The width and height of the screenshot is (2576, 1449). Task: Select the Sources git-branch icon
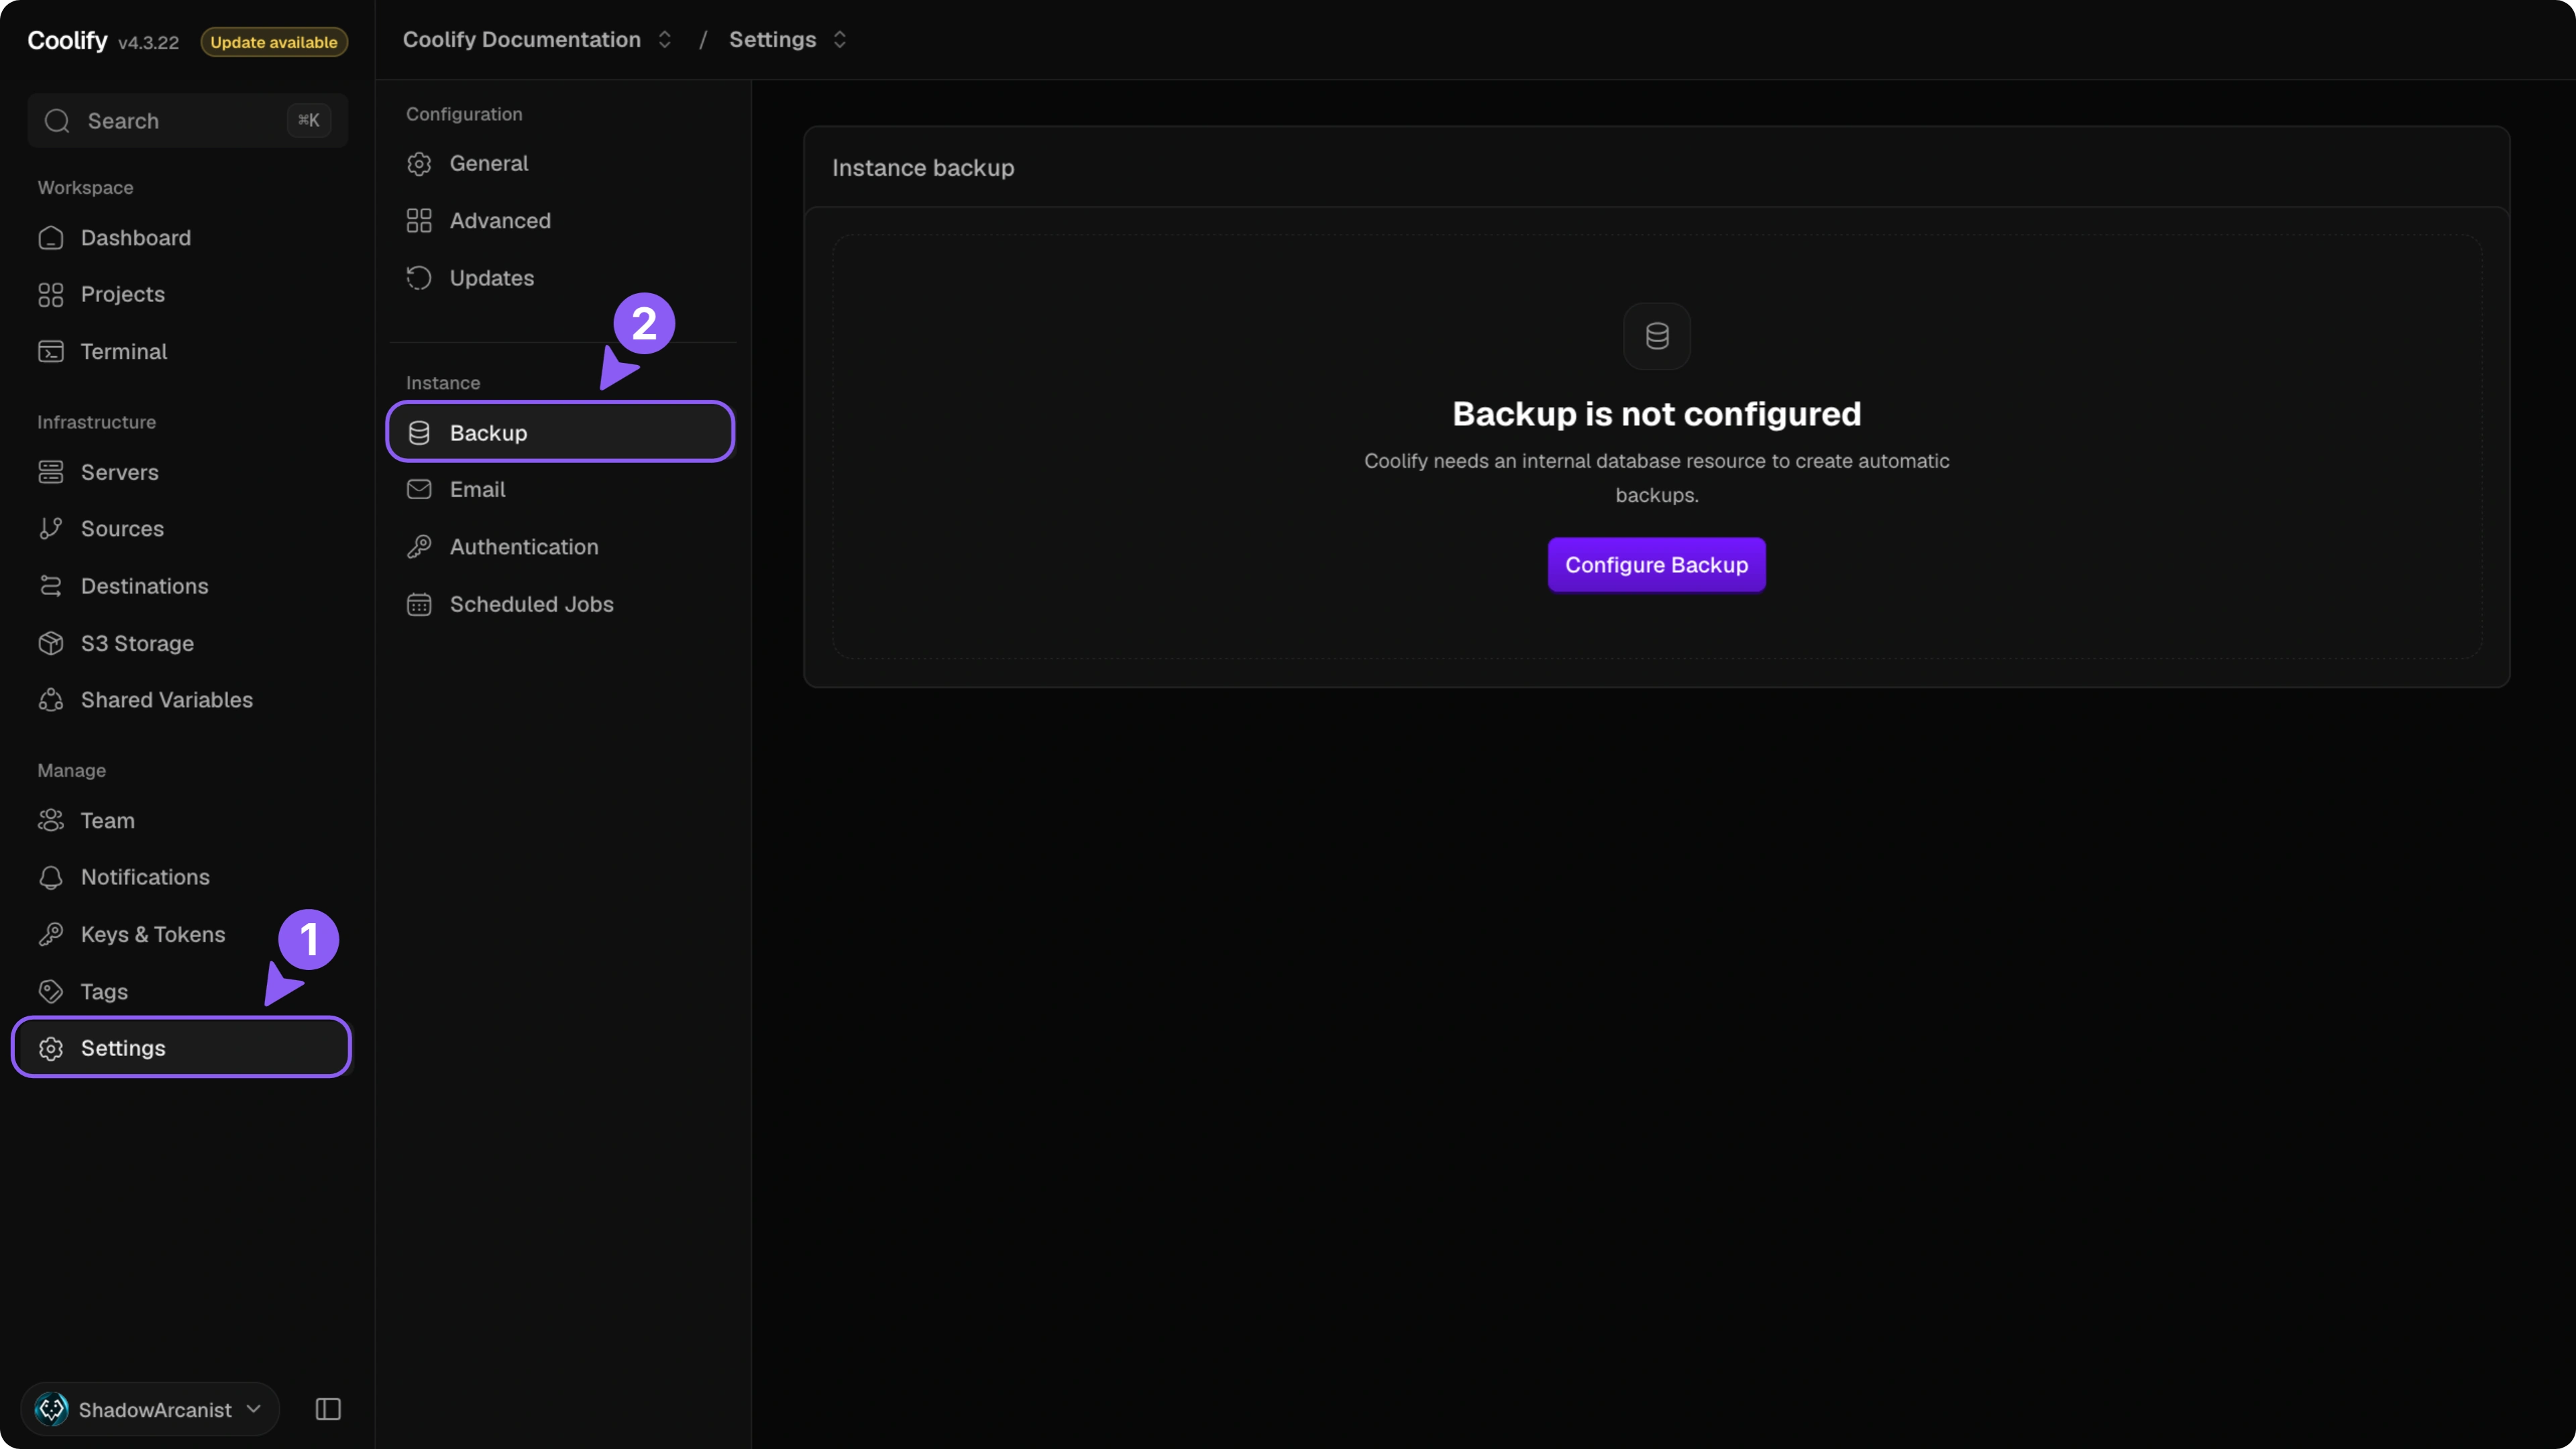click(x=51, y=529)
